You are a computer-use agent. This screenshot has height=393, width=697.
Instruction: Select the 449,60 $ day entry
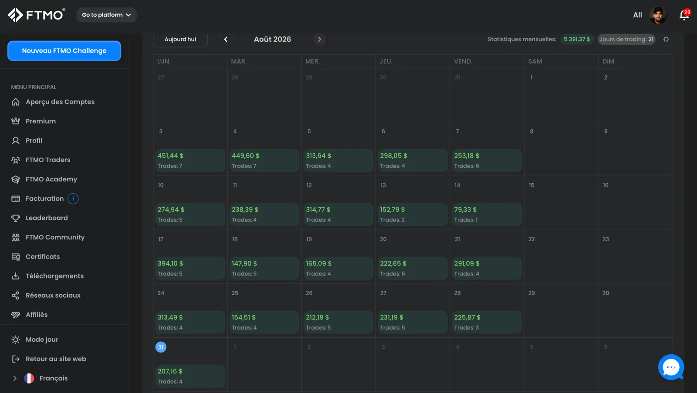pyautogui.click(x=264, y=161)
